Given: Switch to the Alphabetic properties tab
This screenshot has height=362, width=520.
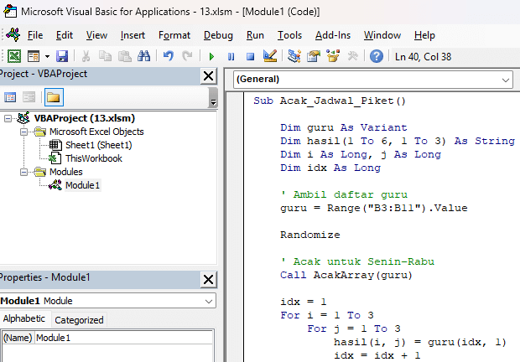Looking at the screenshot, I should tap(24, 318).
